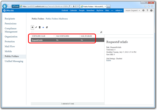Open the new blank browser tab
Viewport: 157px width, 110px height.
click(108, 7)
